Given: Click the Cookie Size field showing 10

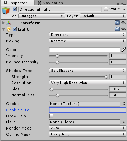Looking at the screenshot, I should tap(88, 110).
